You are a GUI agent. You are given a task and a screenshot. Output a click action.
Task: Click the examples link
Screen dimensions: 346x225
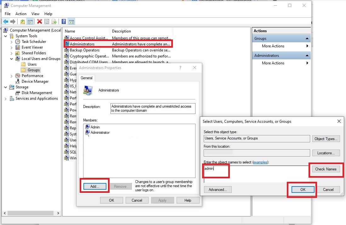pyautogui.click(x=260, y=162)
